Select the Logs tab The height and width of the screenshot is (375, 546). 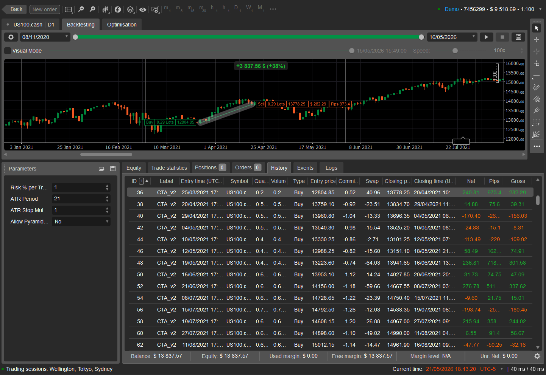331,168
